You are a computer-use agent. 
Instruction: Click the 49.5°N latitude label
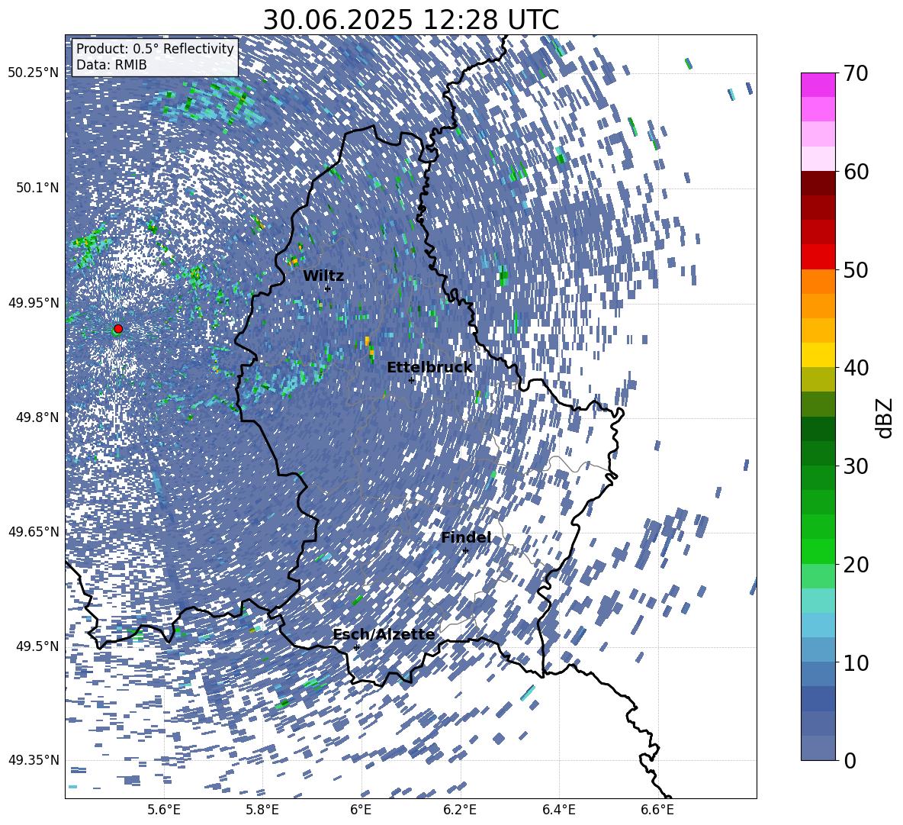click(x=37, y=646)
